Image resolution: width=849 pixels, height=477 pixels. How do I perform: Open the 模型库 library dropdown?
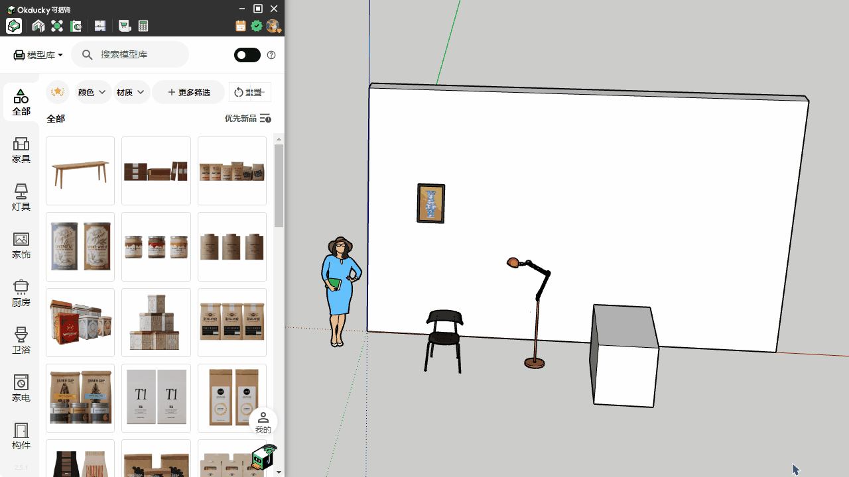click(x=38, y=55)
